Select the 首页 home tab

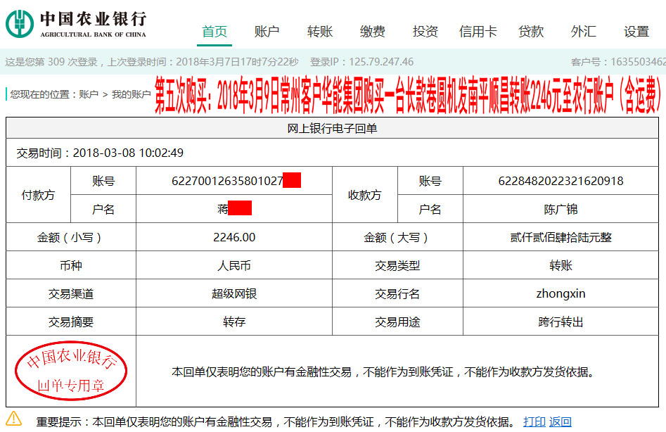213,32
